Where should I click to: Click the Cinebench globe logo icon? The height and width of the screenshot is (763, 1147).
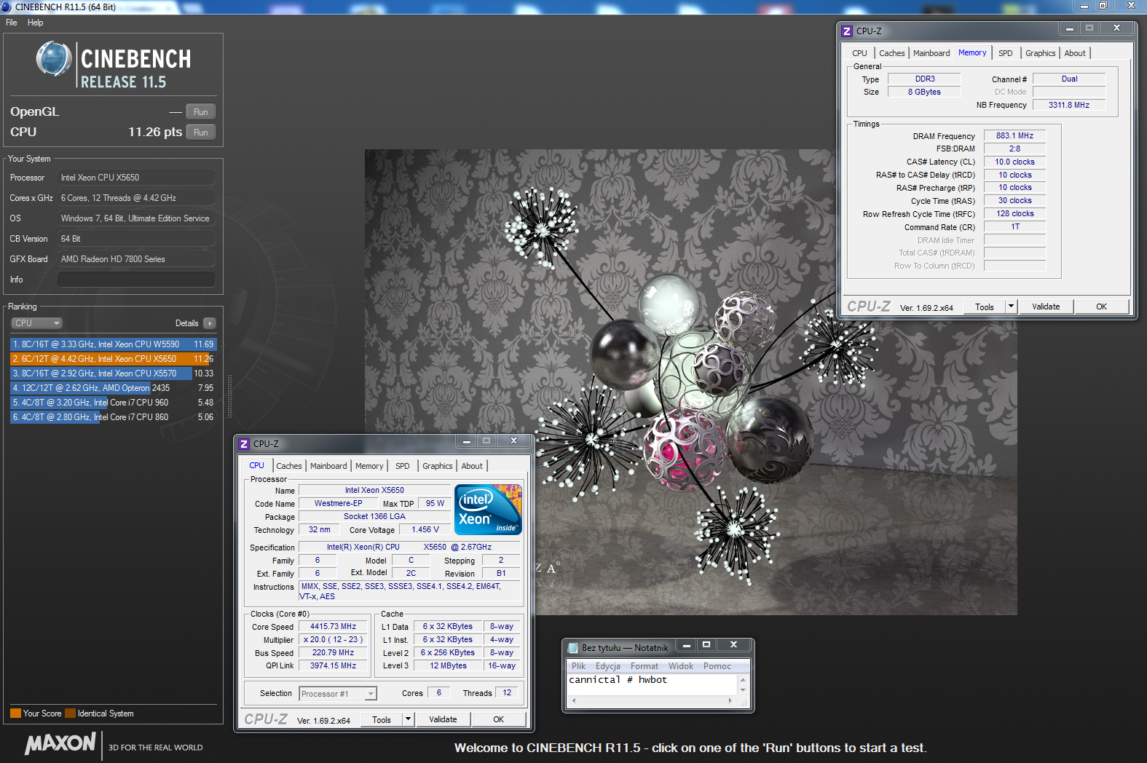coord(54,60)
